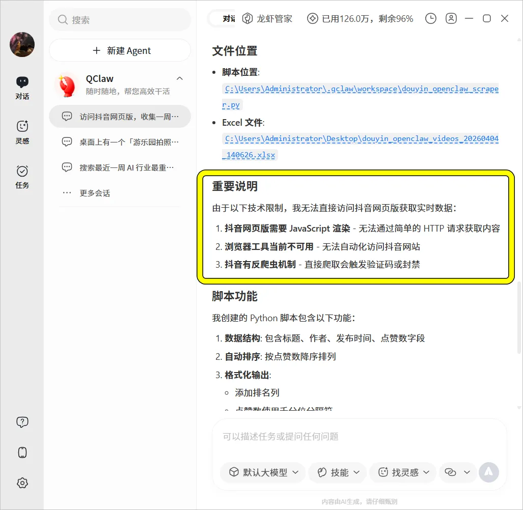The height and width of the screenshot is (510, 523).
Task: Click the 脚本功能 heading text
Action: pos(235,296)
